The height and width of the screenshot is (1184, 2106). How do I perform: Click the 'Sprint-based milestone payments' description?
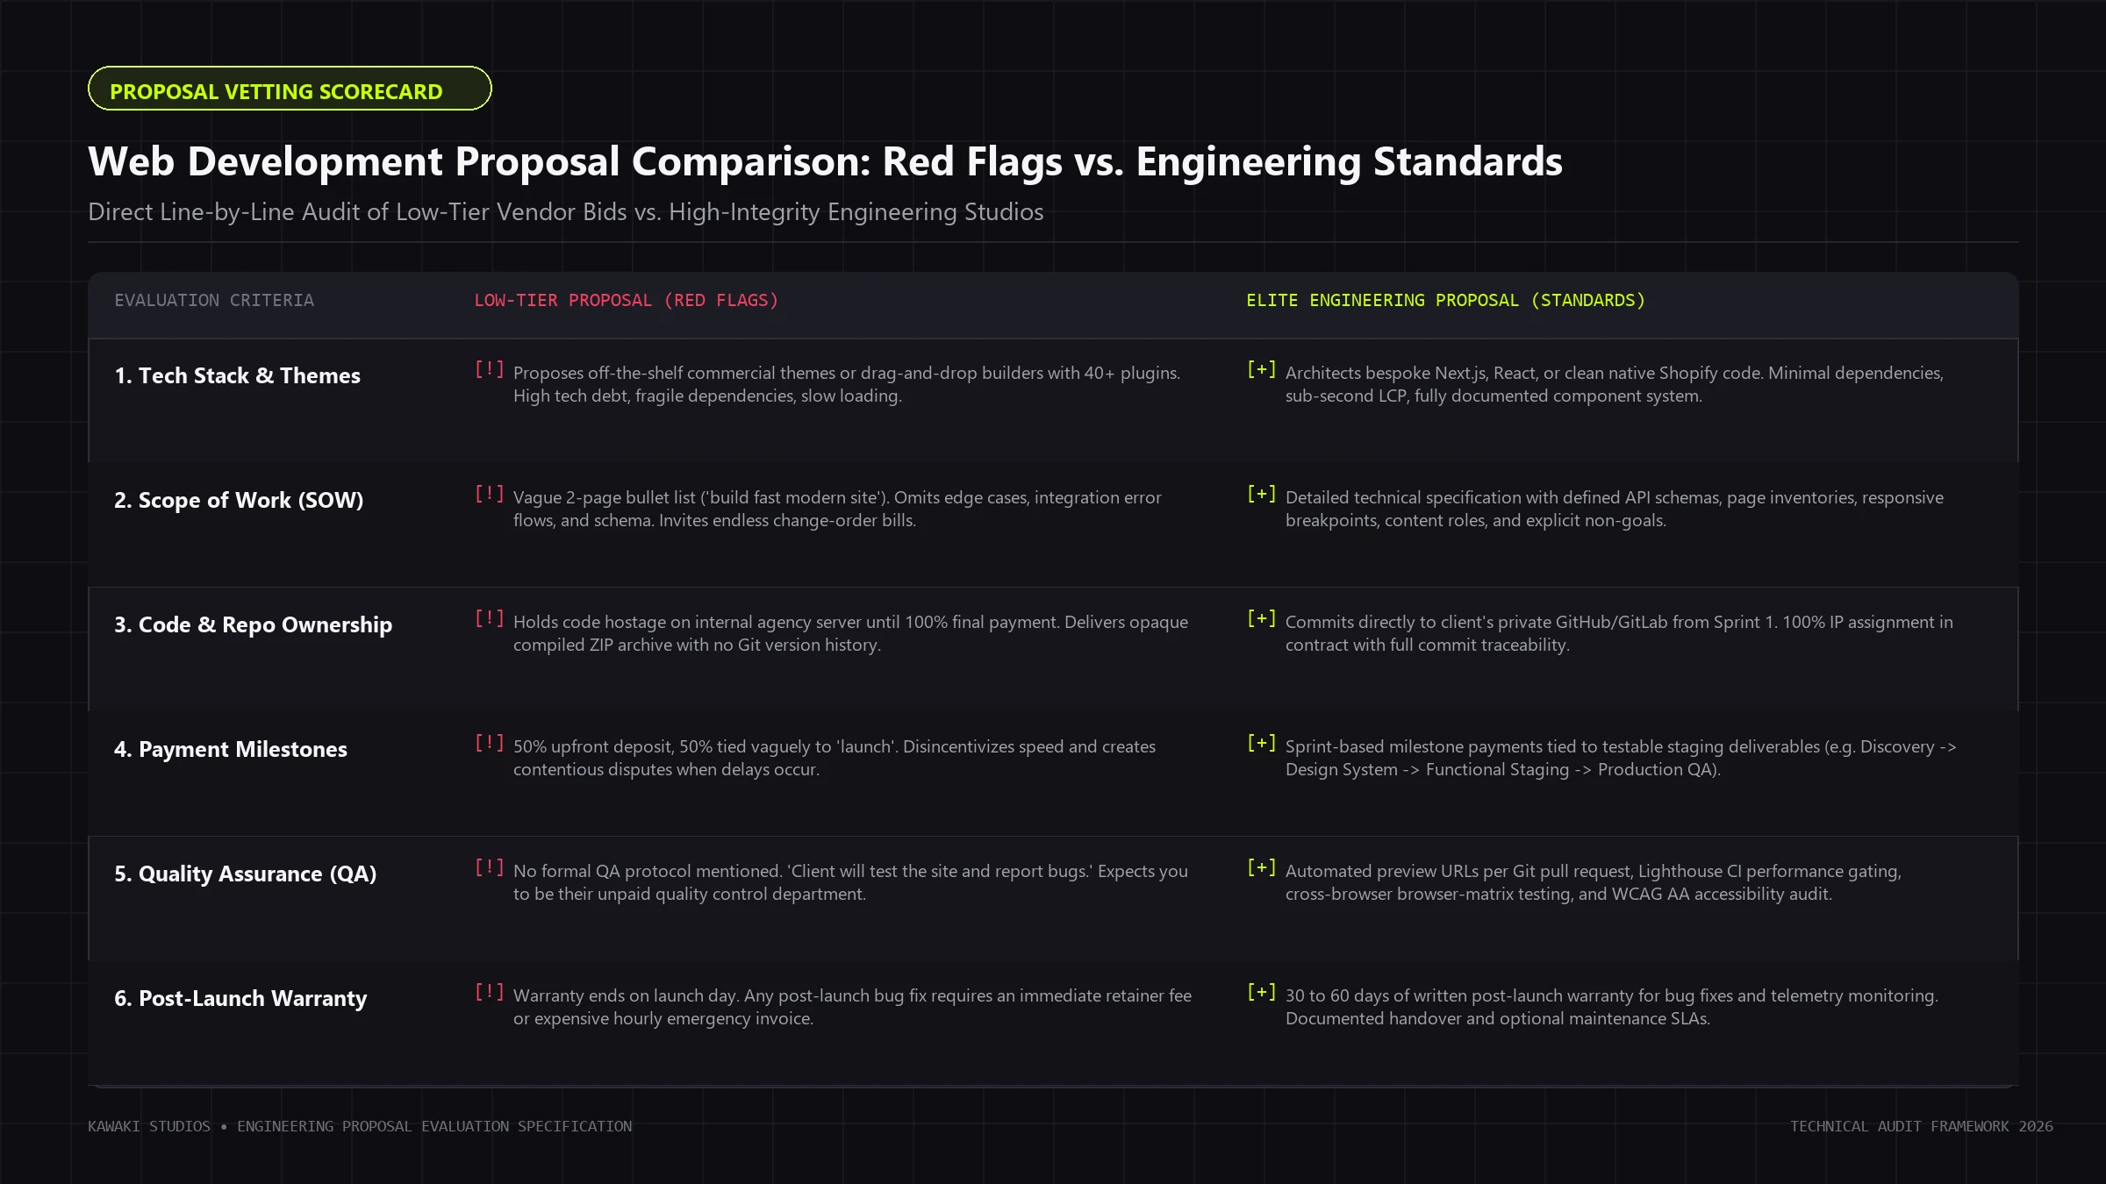point(1621,758)
